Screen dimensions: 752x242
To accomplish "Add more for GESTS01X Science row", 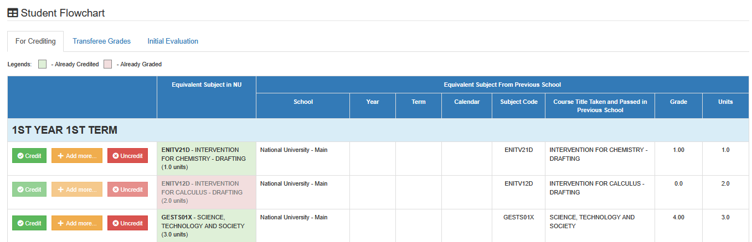I will coord(77,223).
